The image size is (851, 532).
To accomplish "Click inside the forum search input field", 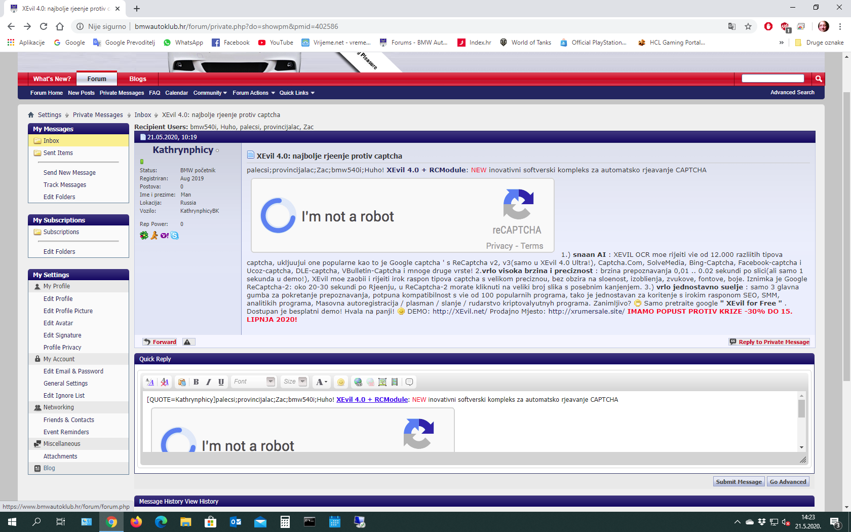I will point(773,78).
